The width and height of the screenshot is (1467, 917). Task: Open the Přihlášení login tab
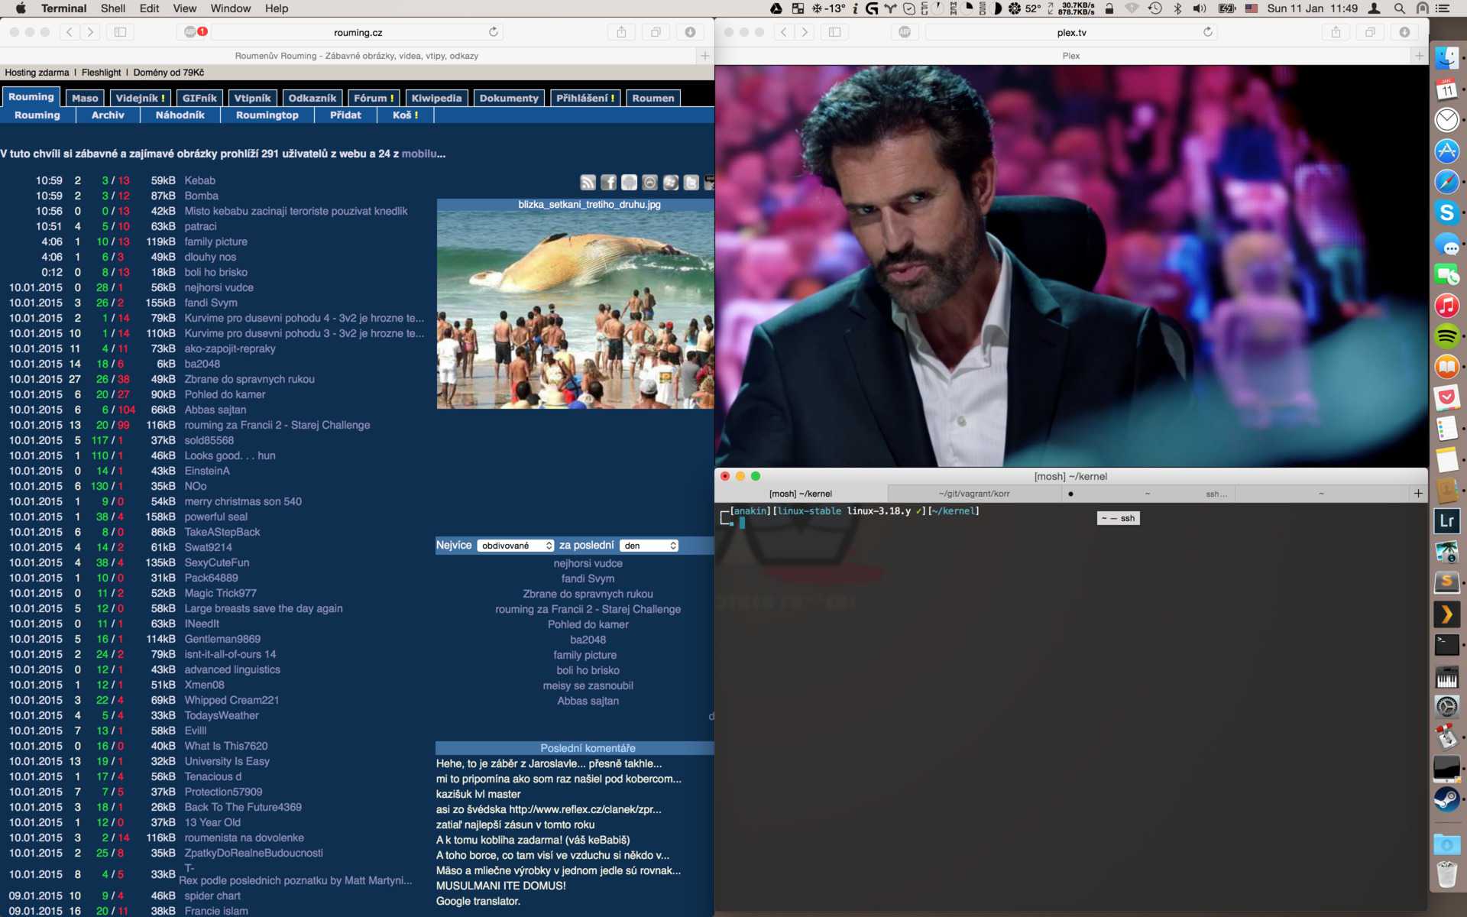click(x=585, y=98)
